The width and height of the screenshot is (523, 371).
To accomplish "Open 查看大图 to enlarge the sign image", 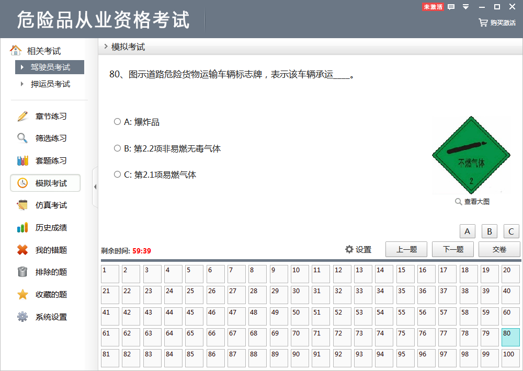I will click(x=472, y=201).
